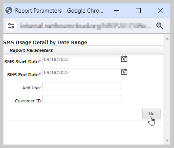Image resolution: width=174 pixels, height=148 pixels.
Task: Click the 'Customer ID' label
Action: 28,101
